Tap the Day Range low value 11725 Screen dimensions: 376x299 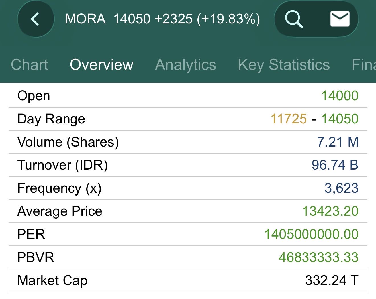tap(289, 119)
